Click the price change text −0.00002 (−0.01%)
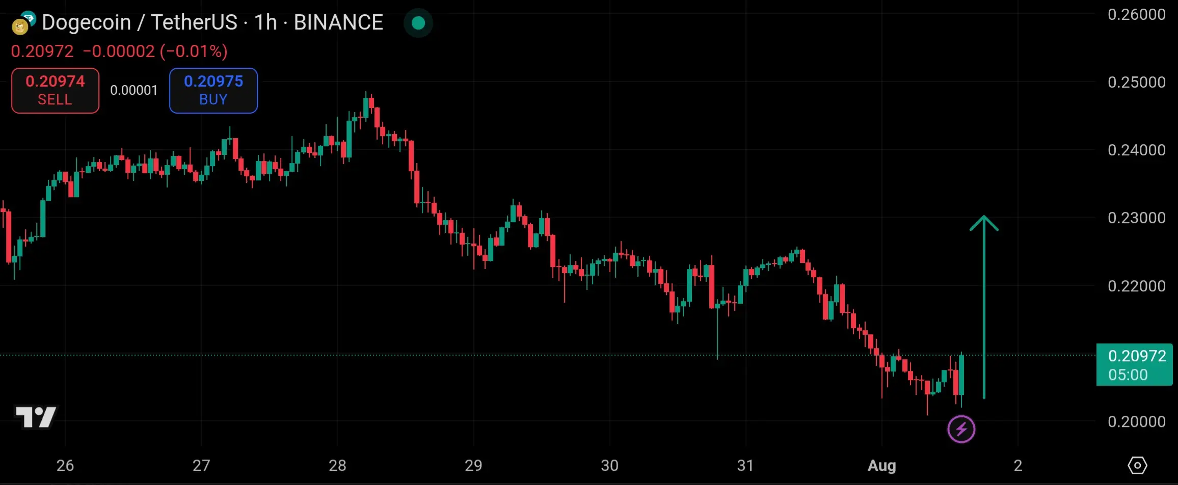 click(x=155, y=51)
